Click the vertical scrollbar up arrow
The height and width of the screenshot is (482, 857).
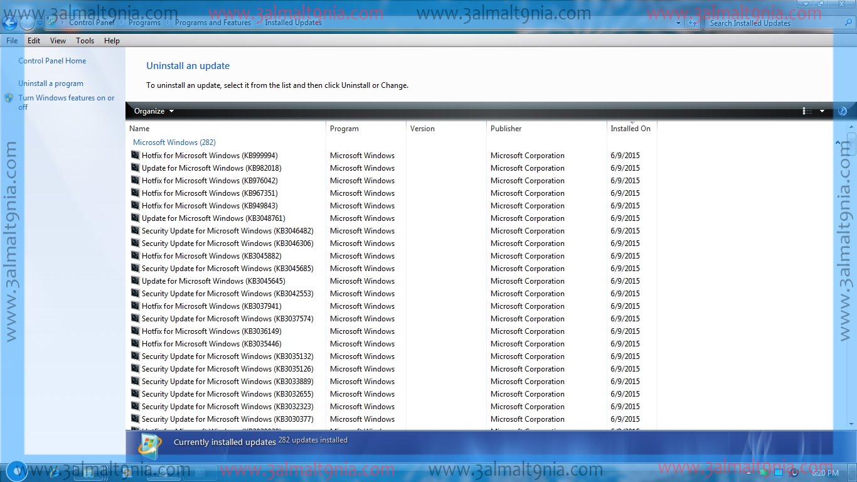[851, 127]
